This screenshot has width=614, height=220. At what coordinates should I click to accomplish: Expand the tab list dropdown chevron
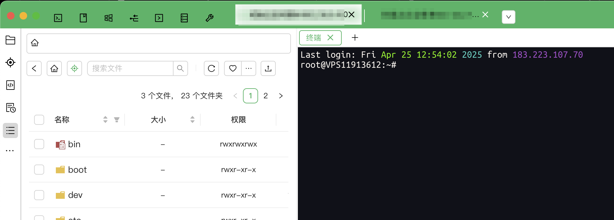(x=509, y=17)
